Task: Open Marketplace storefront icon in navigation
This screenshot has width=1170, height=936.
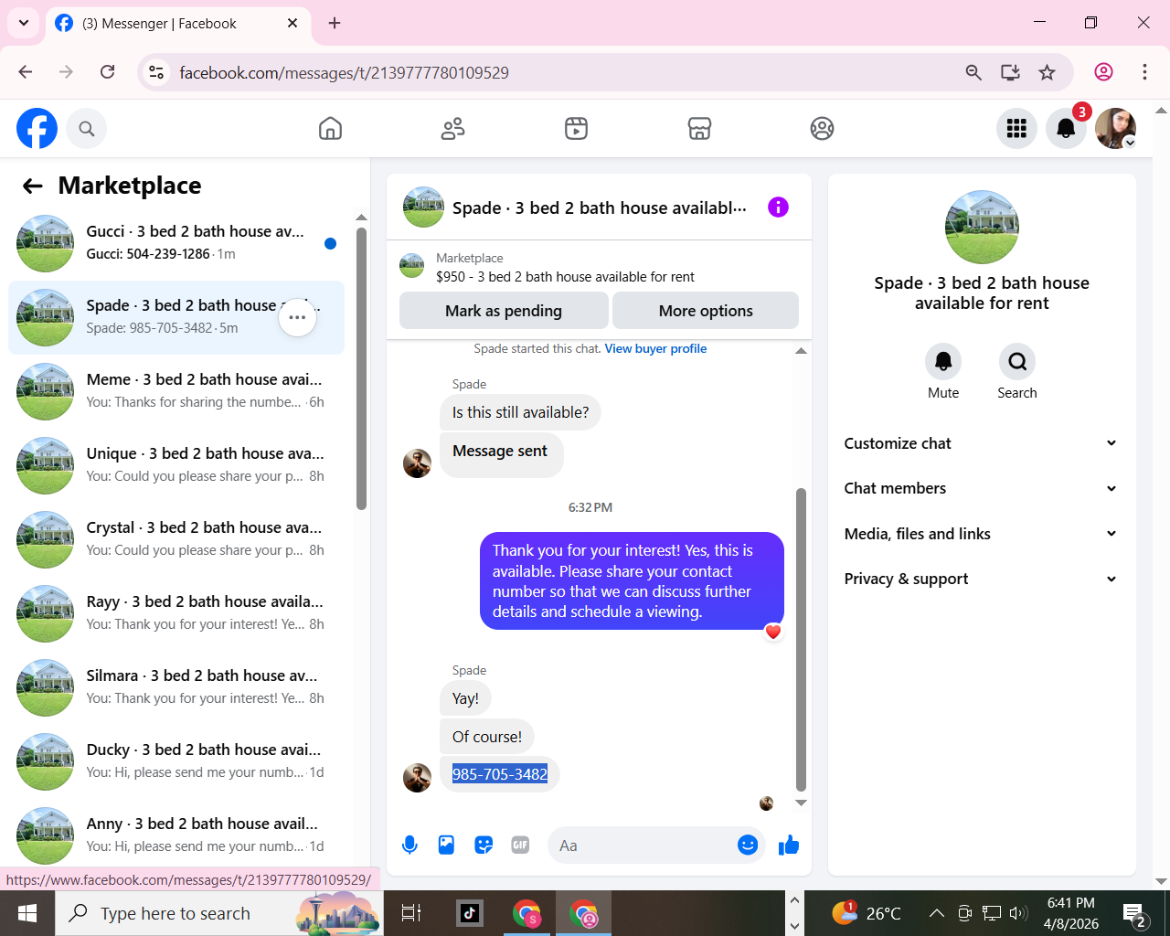Action: pyautogui.click(x=699, y=129)
